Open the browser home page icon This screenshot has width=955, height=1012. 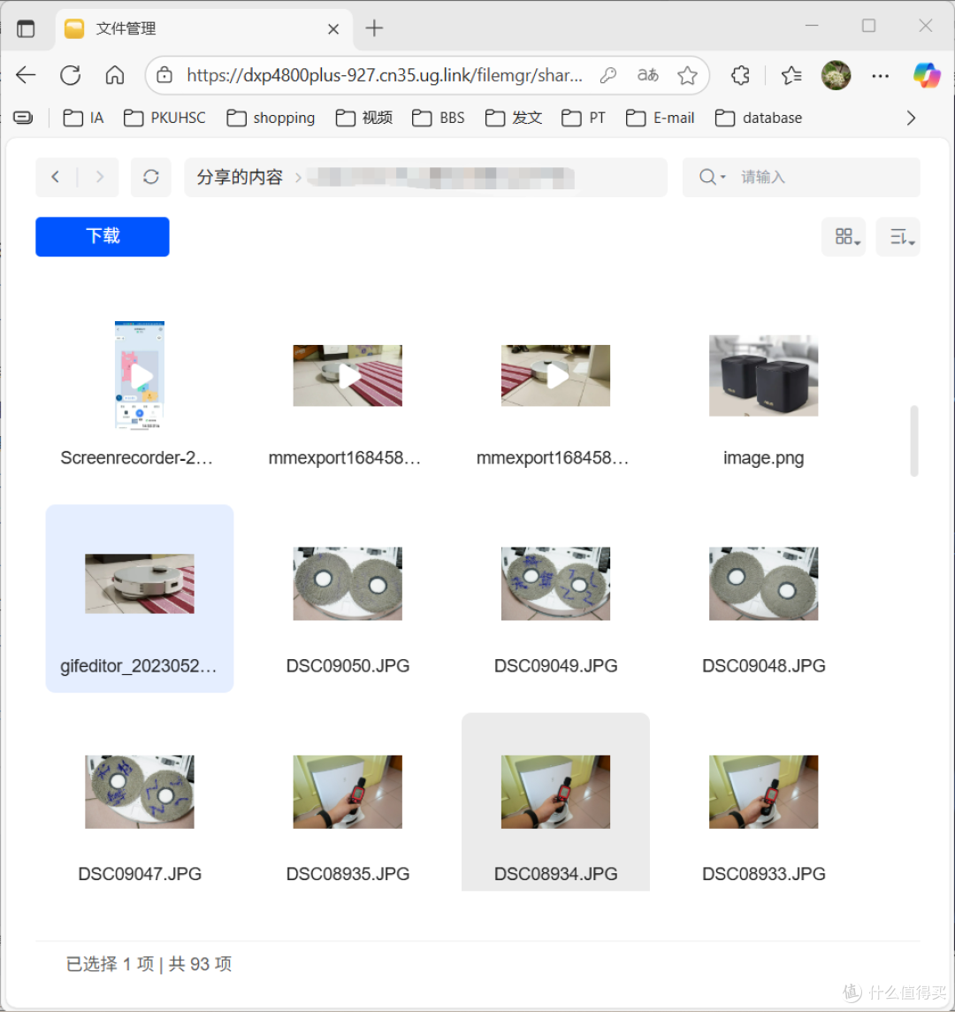[115, 75]
